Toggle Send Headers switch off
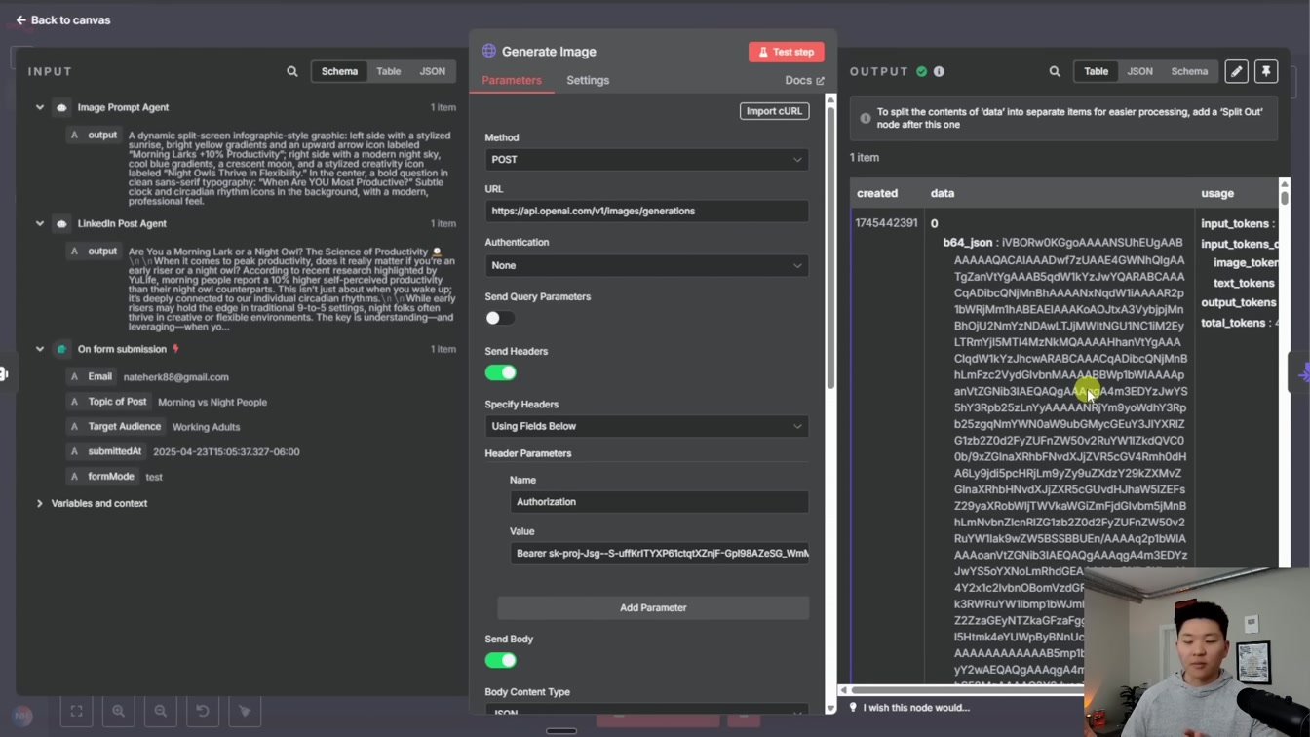 [x=500, y=372]
